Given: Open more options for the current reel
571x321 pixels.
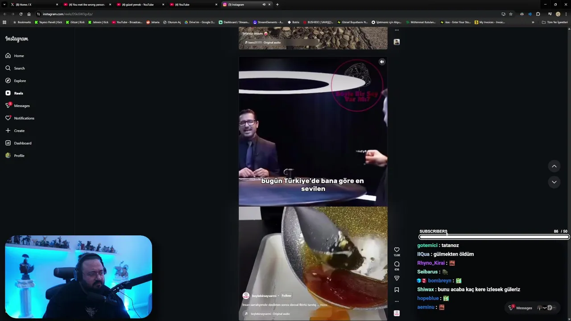Looking at the screenshot, I should pos(397,301).
